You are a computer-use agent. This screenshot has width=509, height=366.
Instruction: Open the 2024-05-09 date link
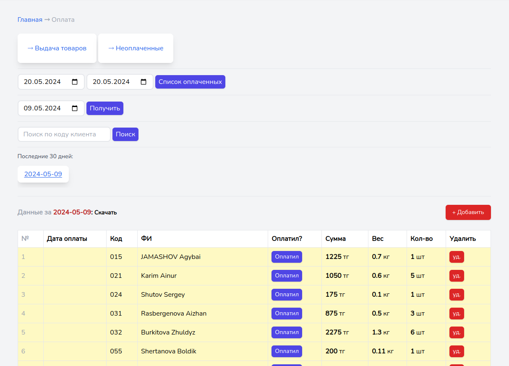click(x=43, y=174)
